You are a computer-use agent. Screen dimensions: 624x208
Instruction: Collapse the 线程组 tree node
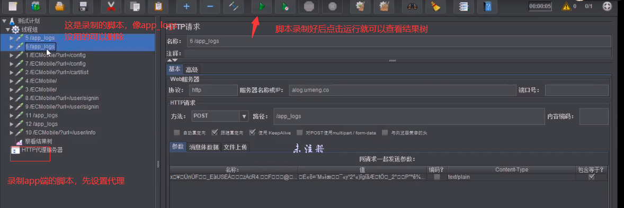(7, 30)
